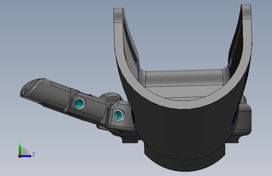Select the right upright prong top face
Screen dimensions: 272x176
246,12
